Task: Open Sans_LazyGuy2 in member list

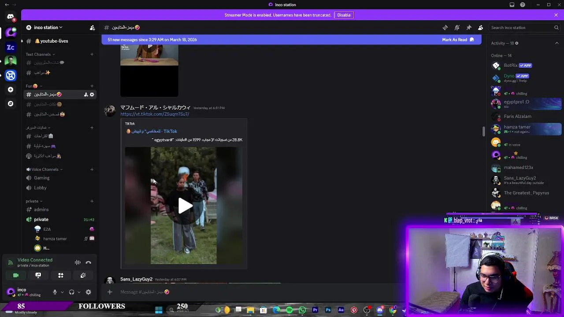Action: click(526, 180)
